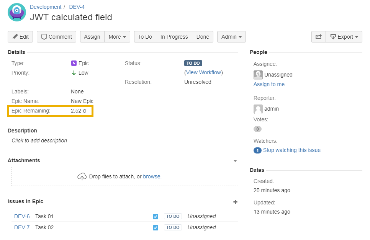
Task: Click the Low priority arrow icon
Action: [74, 73]
